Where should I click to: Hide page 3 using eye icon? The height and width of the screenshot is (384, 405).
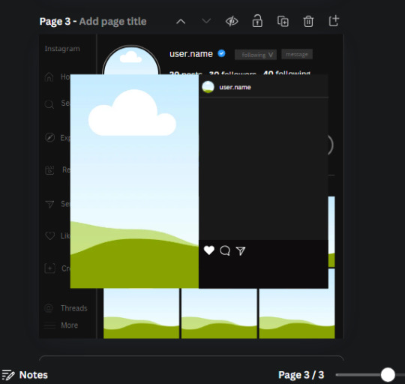(x=232, y=21)
